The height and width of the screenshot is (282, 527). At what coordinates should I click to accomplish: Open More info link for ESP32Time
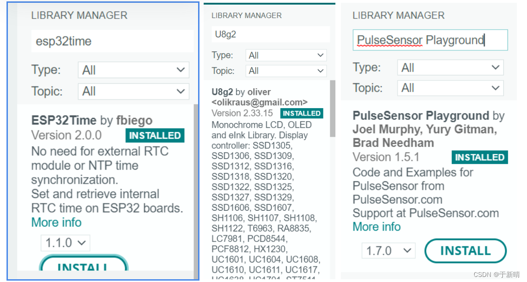tap(57, 222)
